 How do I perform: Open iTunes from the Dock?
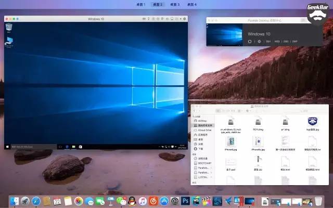[143, 201]
